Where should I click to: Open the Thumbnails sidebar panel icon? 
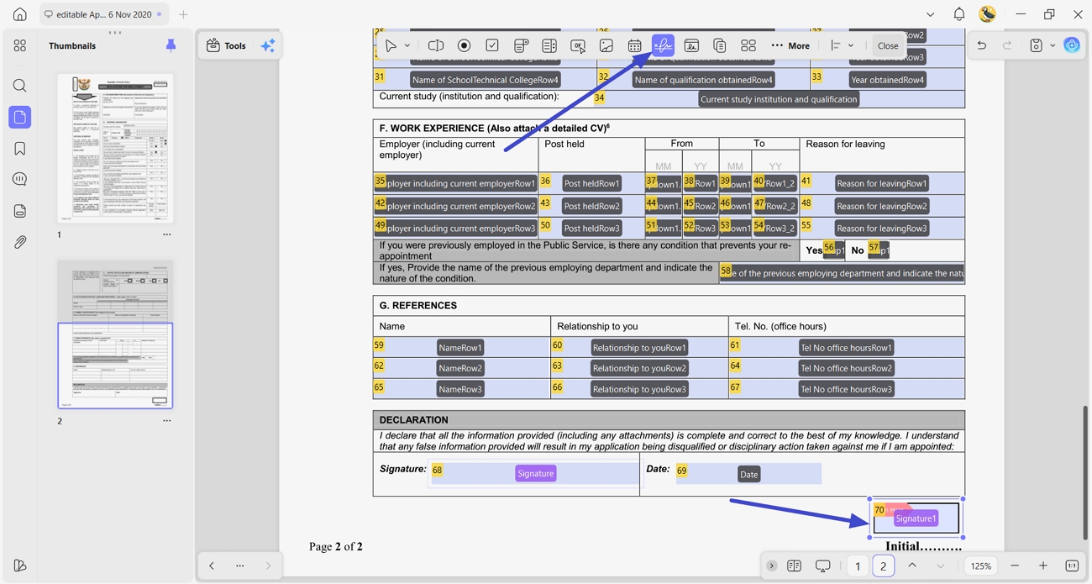[x=20, y=117]
